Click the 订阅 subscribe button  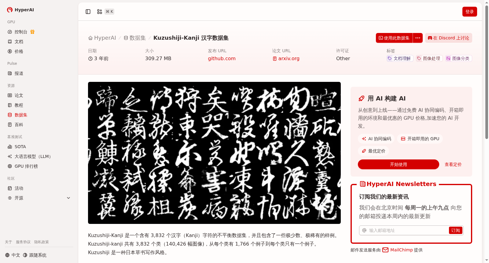(455, 230)
